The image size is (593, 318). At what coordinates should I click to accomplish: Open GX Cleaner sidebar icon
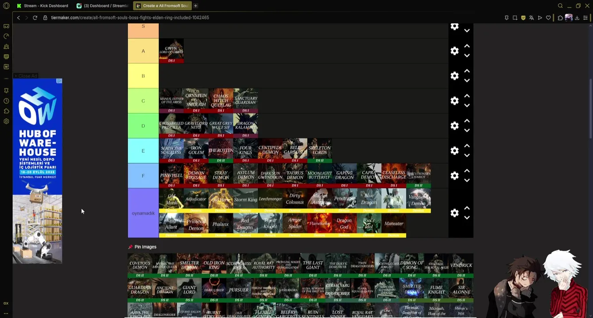click(x=6, y=46)
